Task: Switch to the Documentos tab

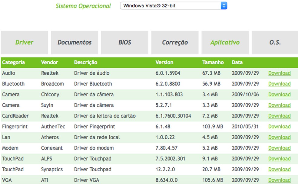Action: (x=74, y=42)
